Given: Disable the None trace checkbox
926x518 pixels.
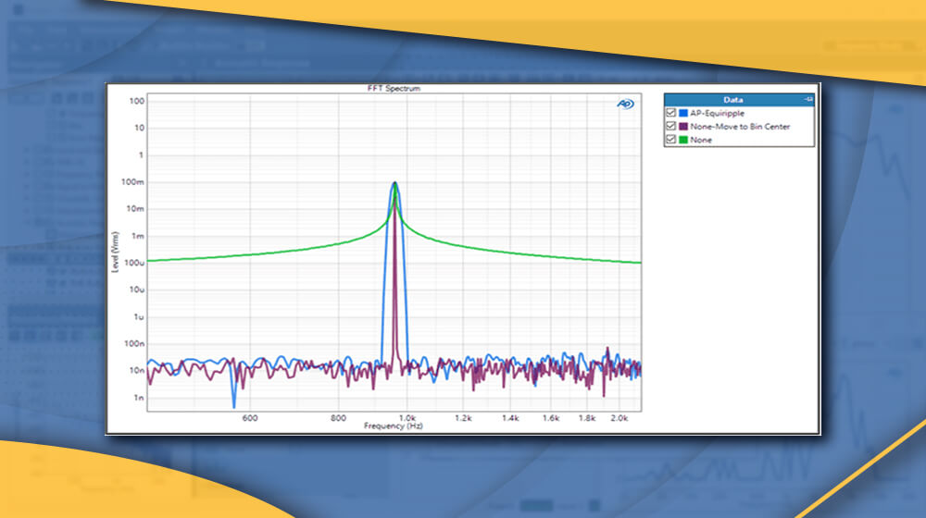Looking at the screenshot, I should coord(670,140).
